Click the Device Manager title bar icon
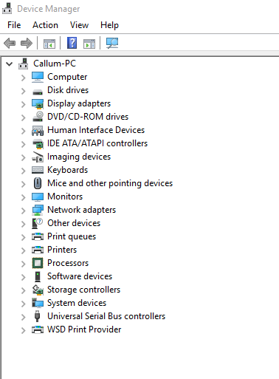Screen dimensions: 279x379 (x=7, y=8)
